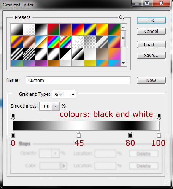173x189 pixels.
Task: Select the black color stop at 0
Action: tap(13, 135)
